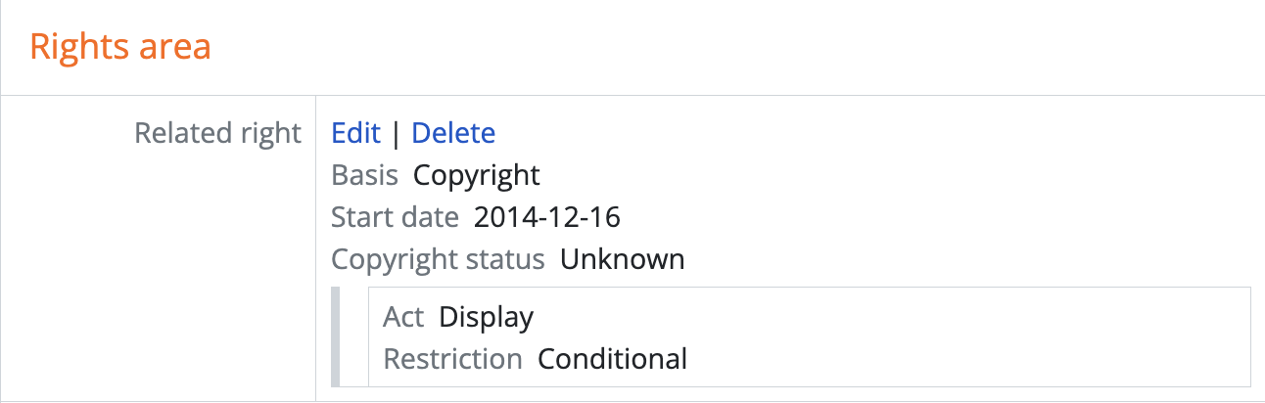Viewport: 1265px width, 403px height.
Task: Click the word status in Copyright status
Action: (x=506, y=259)
